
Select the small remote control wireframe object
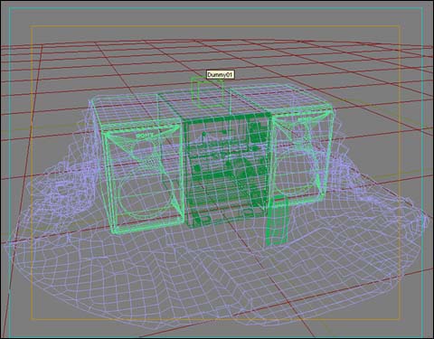coord(277,220)
